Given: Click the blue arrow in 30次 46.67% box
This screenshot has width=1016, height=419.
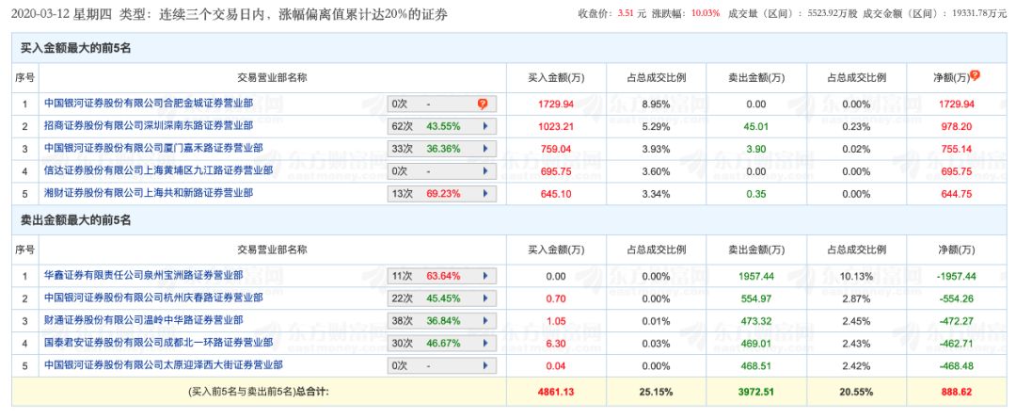Looking at the screenshot, I should (485, 343).
